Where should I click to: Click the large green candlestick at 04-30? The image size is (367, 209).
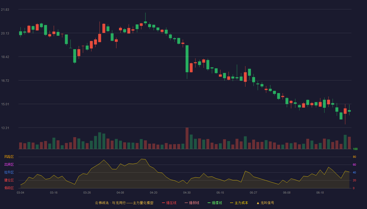[x=187, y=59]
